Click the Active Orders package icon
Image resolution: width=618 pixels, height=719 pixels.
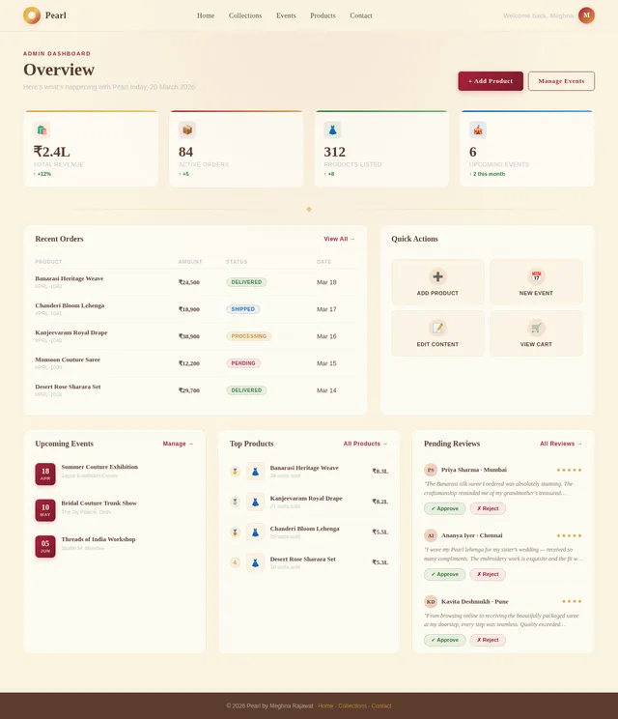187,129
